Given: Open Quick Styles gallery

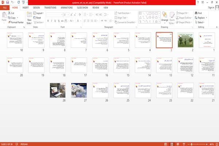Looking at the screenshot, I should 172,18.
